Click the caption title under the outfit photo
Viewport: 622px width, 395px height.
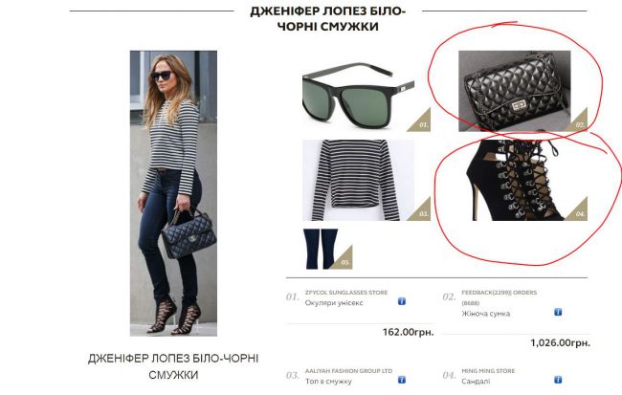tap(173, 366)
